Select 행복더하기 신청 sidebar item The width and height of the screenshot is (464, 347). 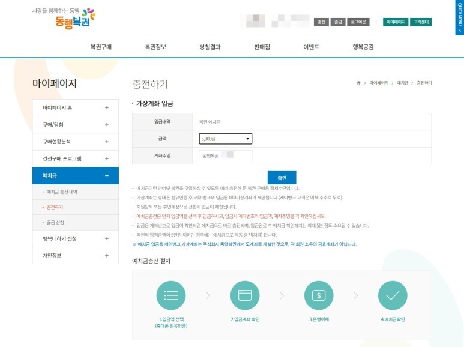76,238
